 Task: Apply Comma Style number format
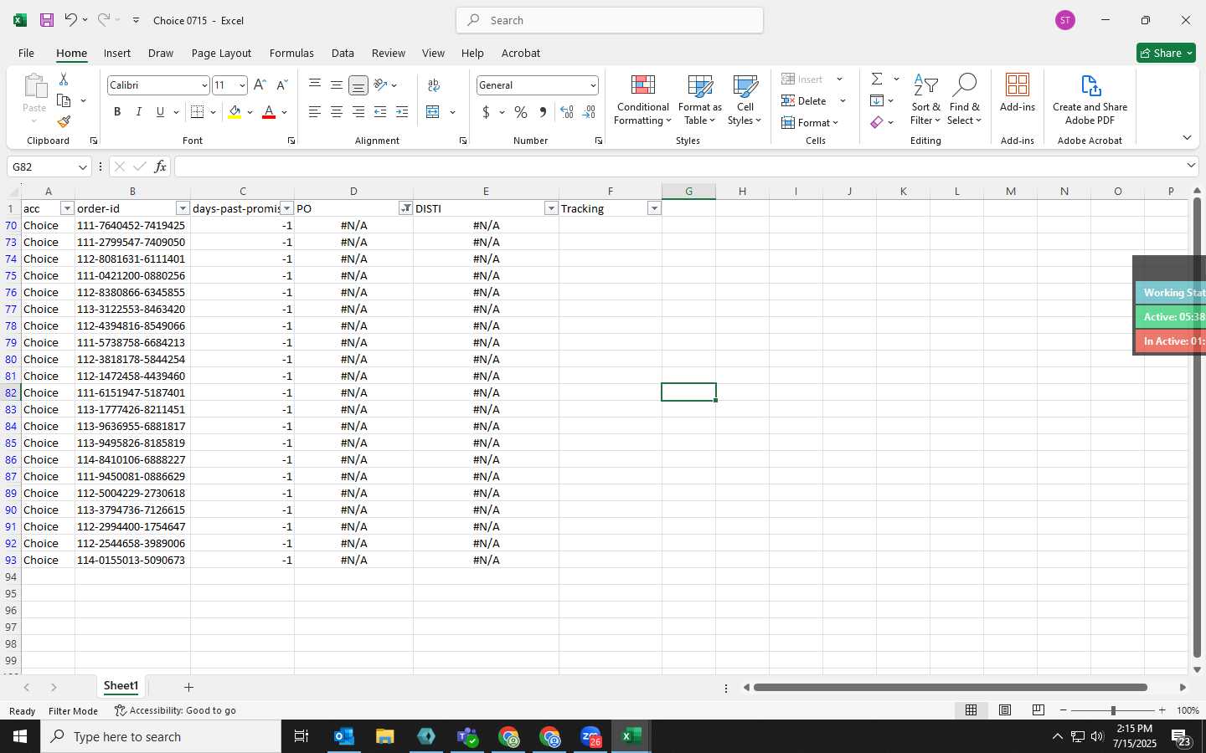[x=543, y=112]
